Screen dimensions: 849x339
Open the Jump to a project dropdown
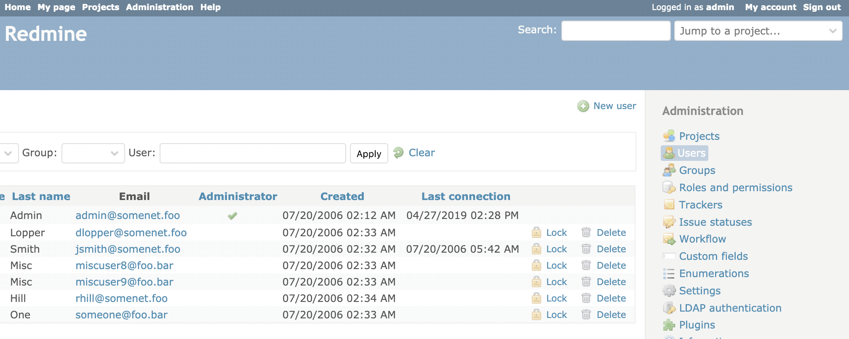click(758, 31)
